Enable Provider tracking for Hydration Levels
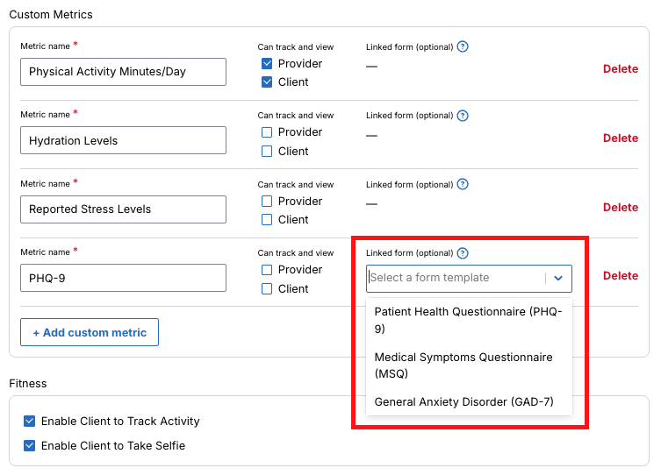Screen dimensions: 661x475 [267, 132]
